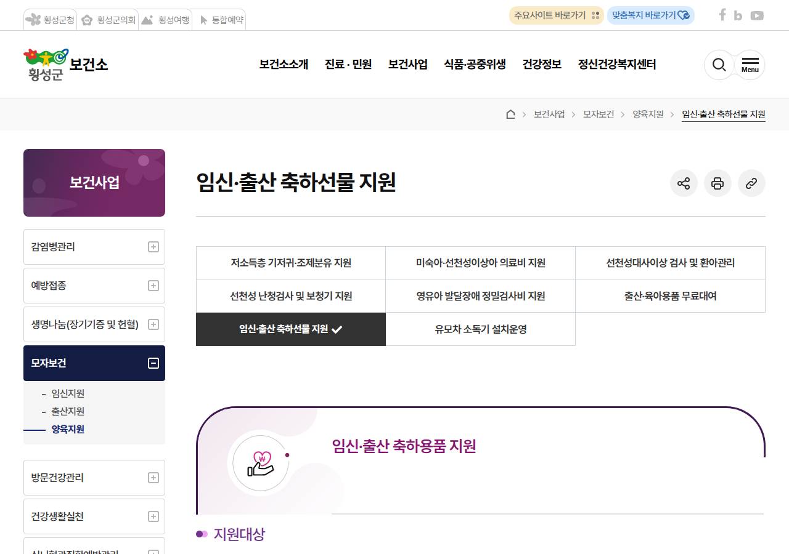Open 양육지원 submenu item in sidebar

pyautogui.click(x=68, y=429)
